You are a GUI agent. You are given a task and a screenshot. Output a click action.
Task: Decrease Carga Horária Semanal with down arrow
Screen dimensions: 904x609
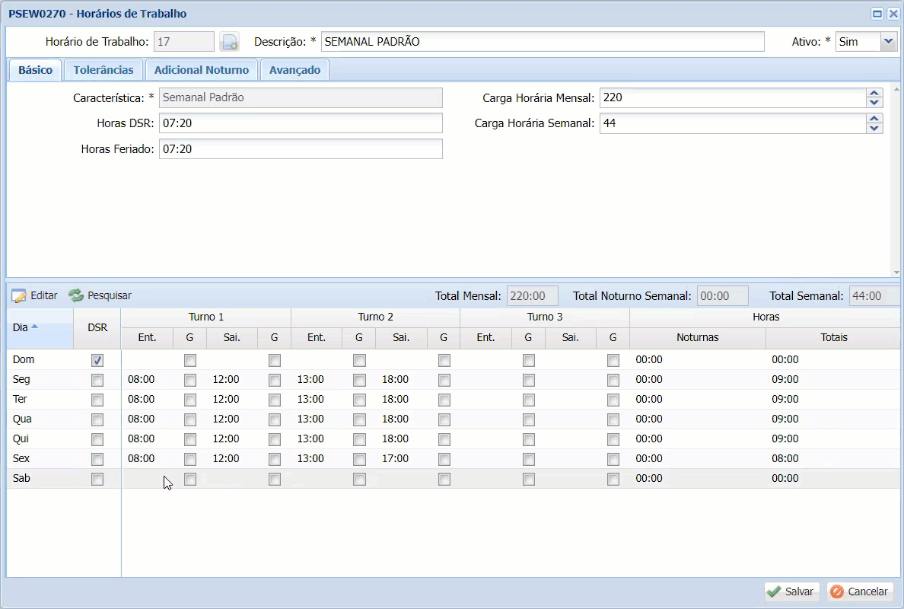874,128
